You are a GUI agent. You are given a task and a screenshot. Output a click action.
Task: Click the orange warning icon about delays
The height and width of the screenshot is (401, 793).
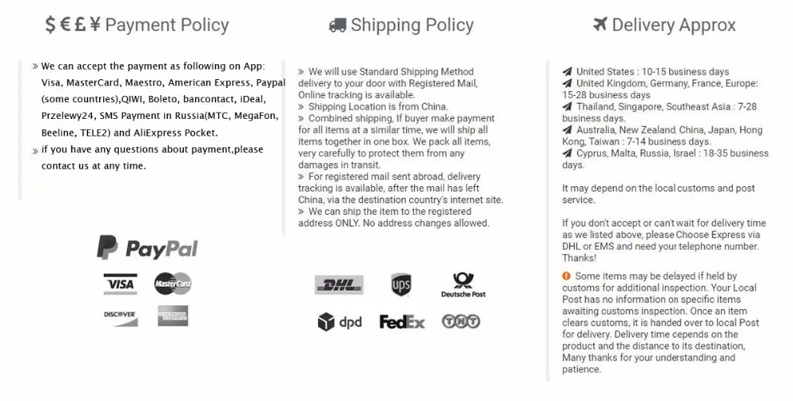pos(566,276)
